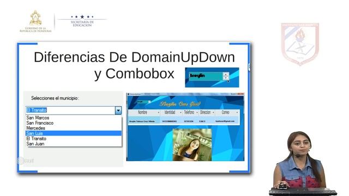Click the 'Selecciones el municipio:' label
Screen dimensions: 349x196
55,98
